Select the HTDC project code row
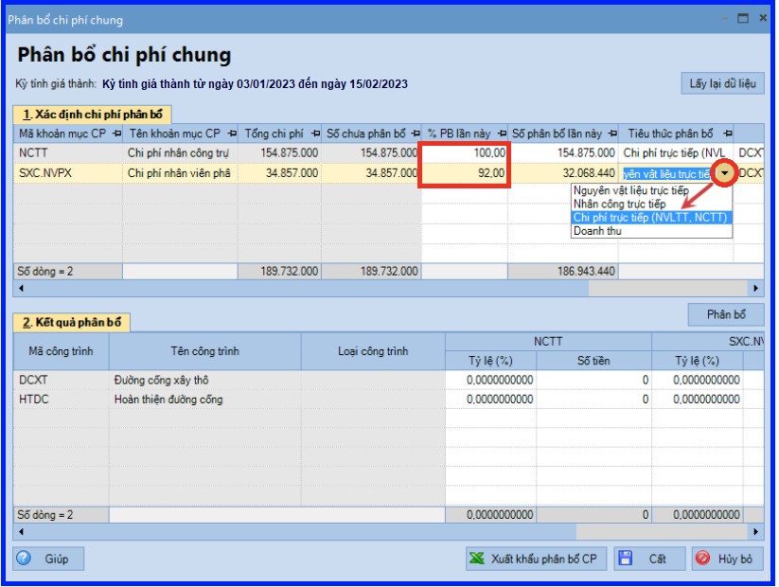 (x=62, y=400)
